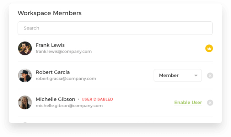
Task: Click michelle.gibson@company.com email
Action: pyautogui.click(x=69, y=106)
